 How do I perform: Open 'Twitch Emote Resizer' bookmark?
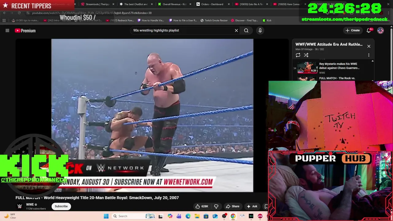[214, 21]
